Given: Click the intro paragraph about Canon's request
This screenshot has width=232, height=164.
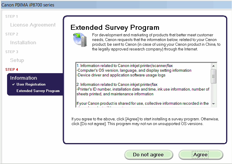Looking at the screenshot, I should coord(156,42).
